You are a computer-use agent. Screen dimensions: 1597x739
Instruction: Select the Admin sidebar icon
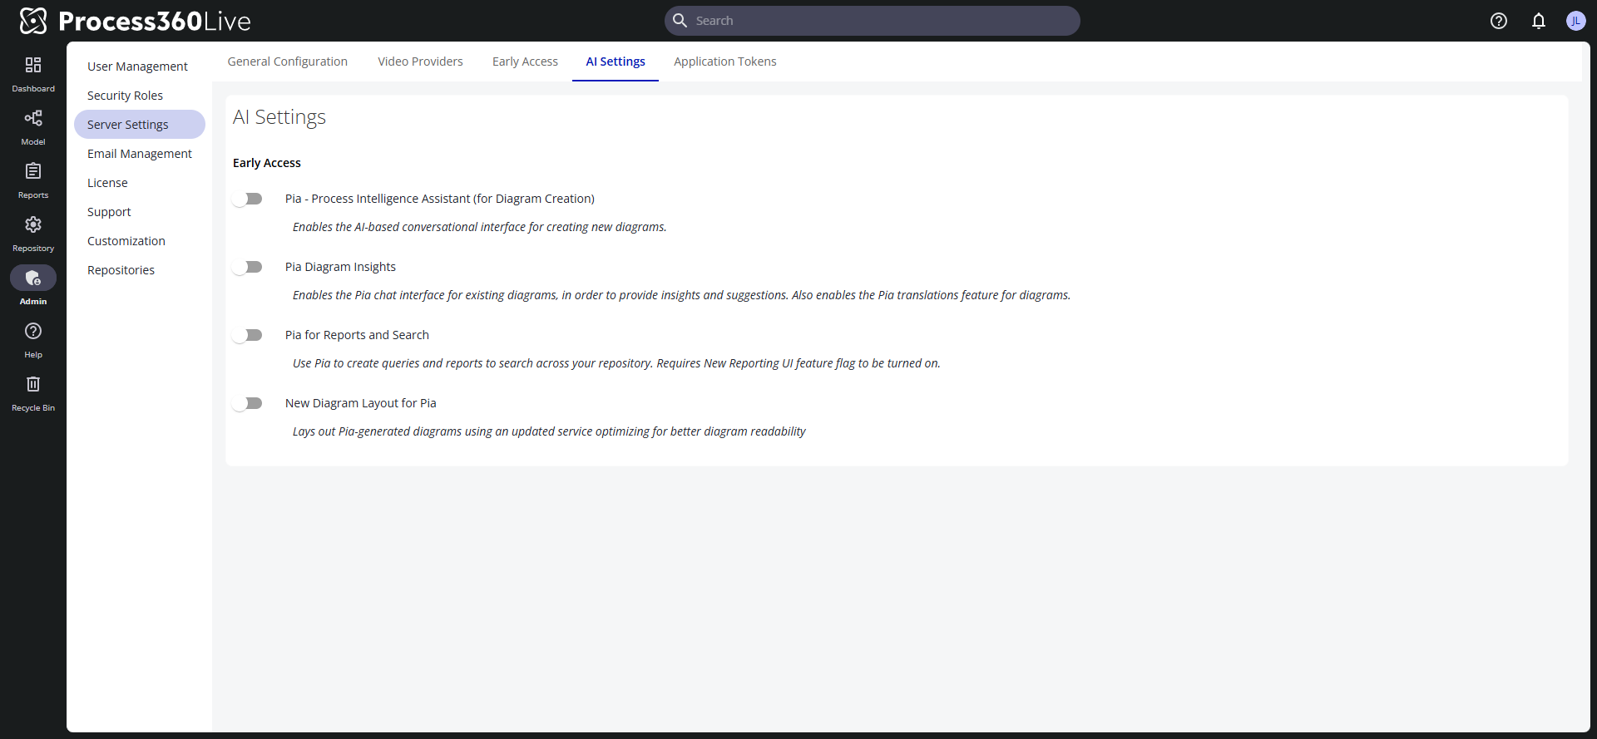pyautogui.click(x=33, y=278)
